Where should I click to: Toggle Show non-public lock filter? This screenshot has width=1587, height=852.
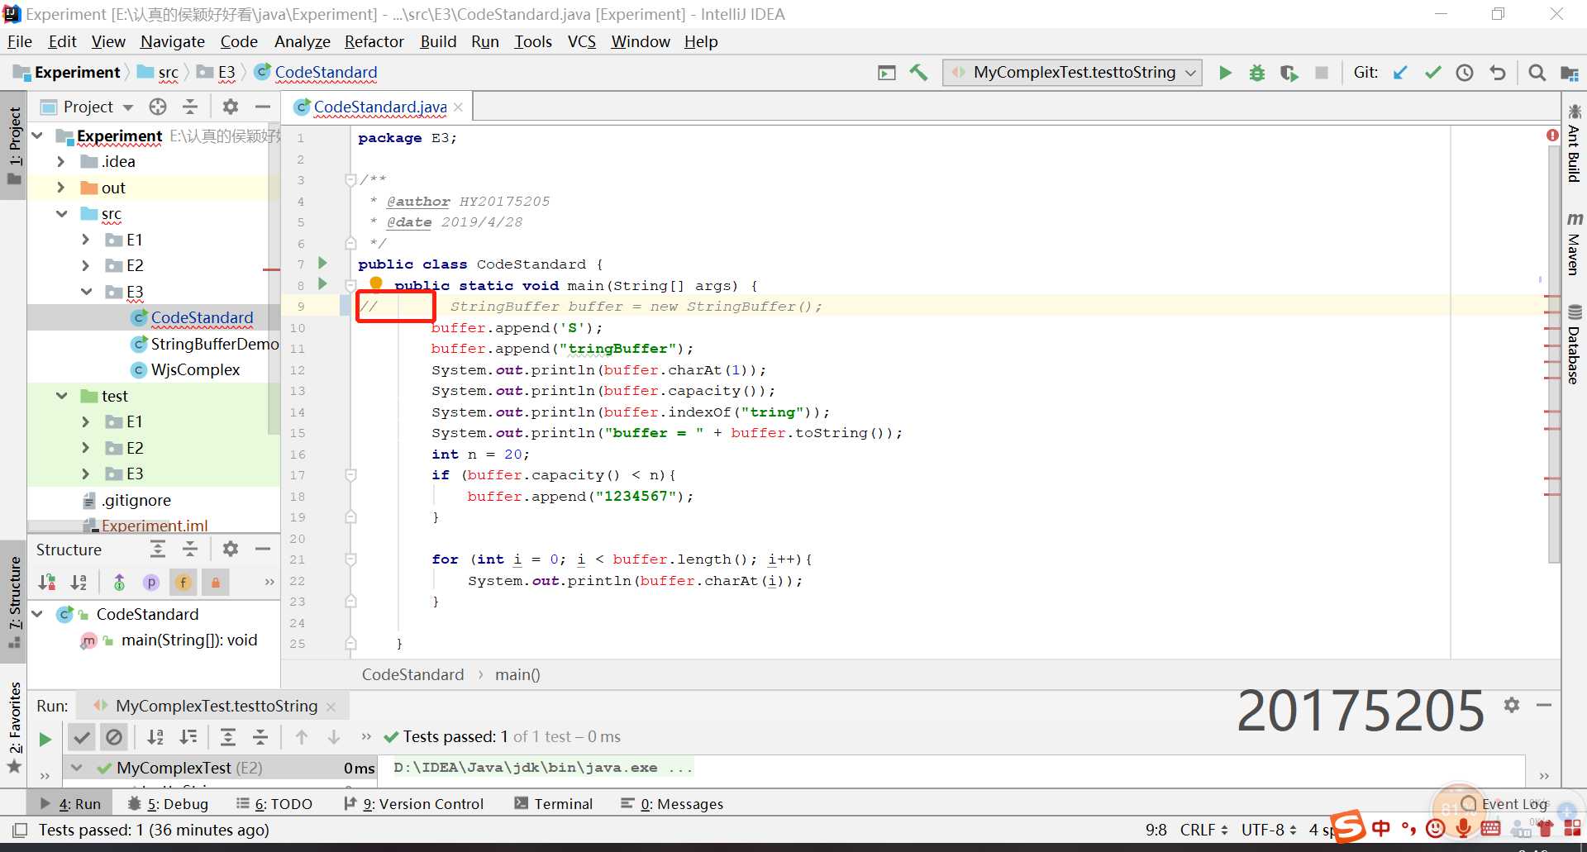click(x=215, y=583)
